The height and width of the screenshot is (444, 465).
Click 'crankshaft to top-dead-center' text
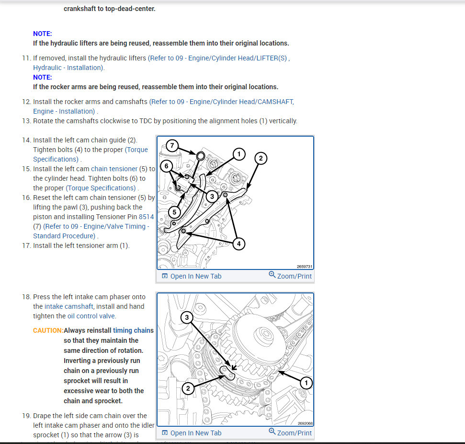point(110,9)
